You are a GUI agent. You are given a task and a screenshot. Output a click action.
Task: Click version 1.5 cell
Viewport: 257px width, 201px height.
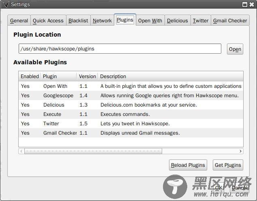[84, 124]
